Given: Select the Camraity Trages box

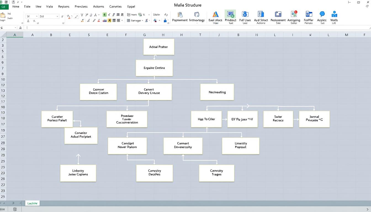Looking at the screenshot, I should 217,173.
